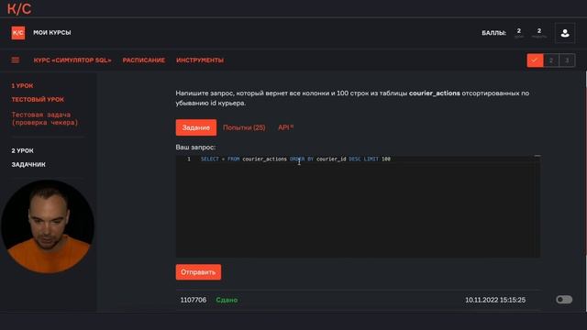Viewport: 587px width, 330px height.
Task: Click the K/C logo icon beside МОИ КУРСЫ
Action: 18,33
